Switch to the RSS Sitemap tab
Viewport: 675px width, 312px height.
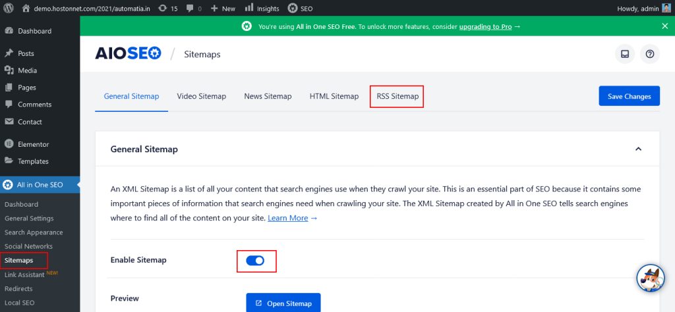click(397, 96)
